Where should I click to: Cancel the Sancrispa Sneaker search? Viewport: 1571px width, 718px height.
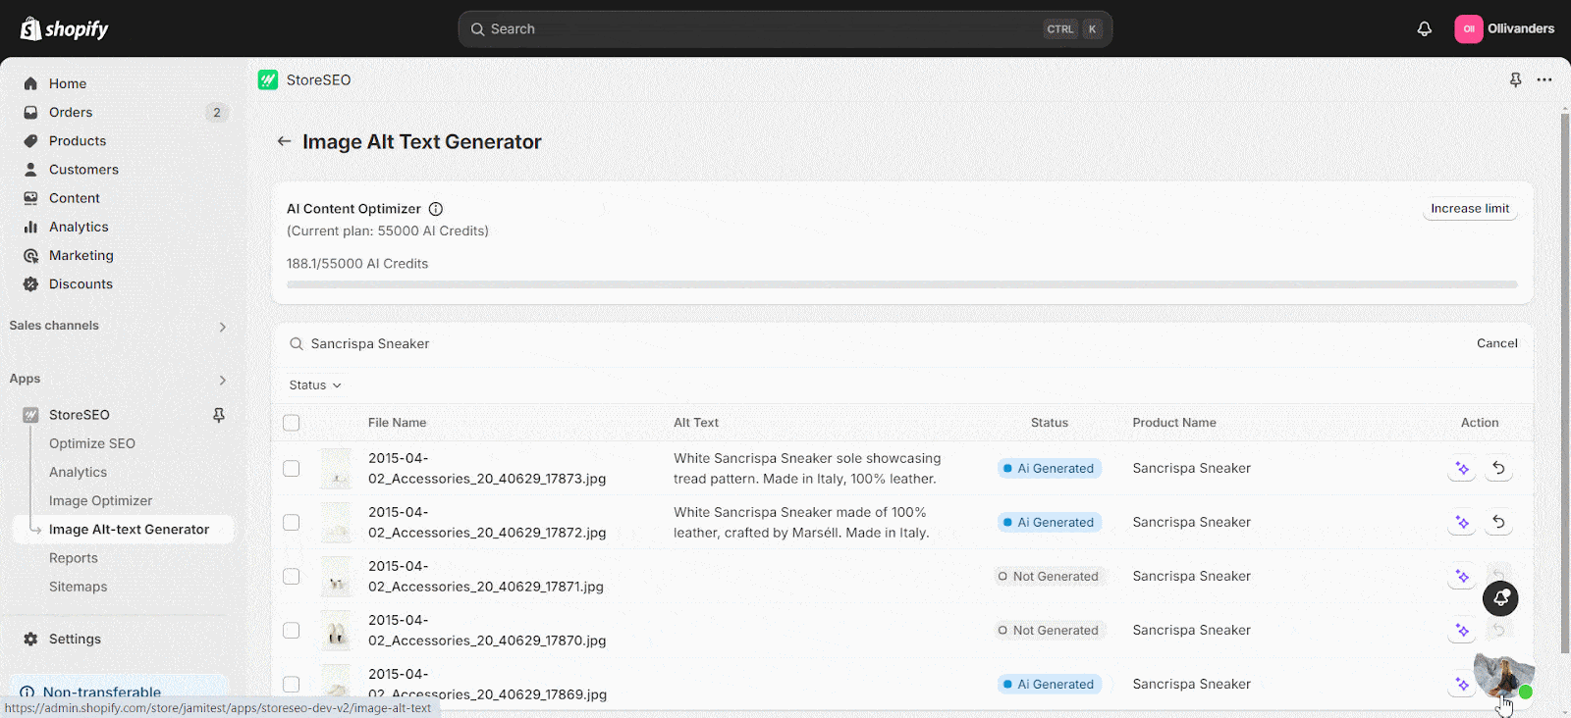(1496, 343)
